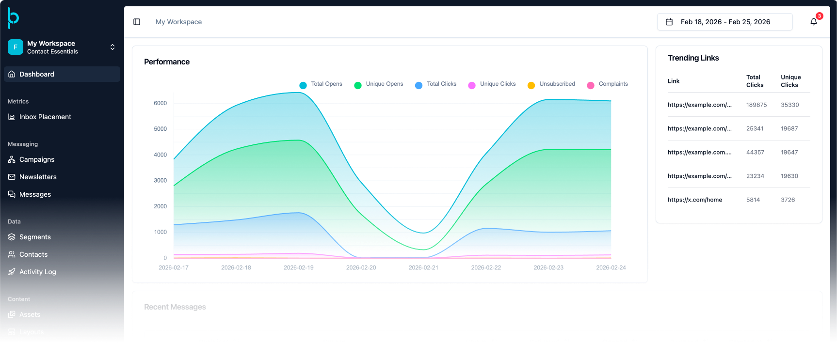Viewport: 837px width, 343px height.
Task: Open the https://x.com/home trending link
Action: click(x=694, y=200)
